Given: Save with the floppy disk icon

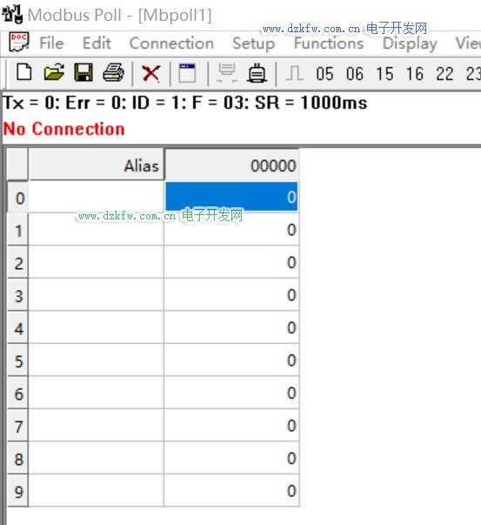Looking at the screenshot, I should tap(84, 72).
